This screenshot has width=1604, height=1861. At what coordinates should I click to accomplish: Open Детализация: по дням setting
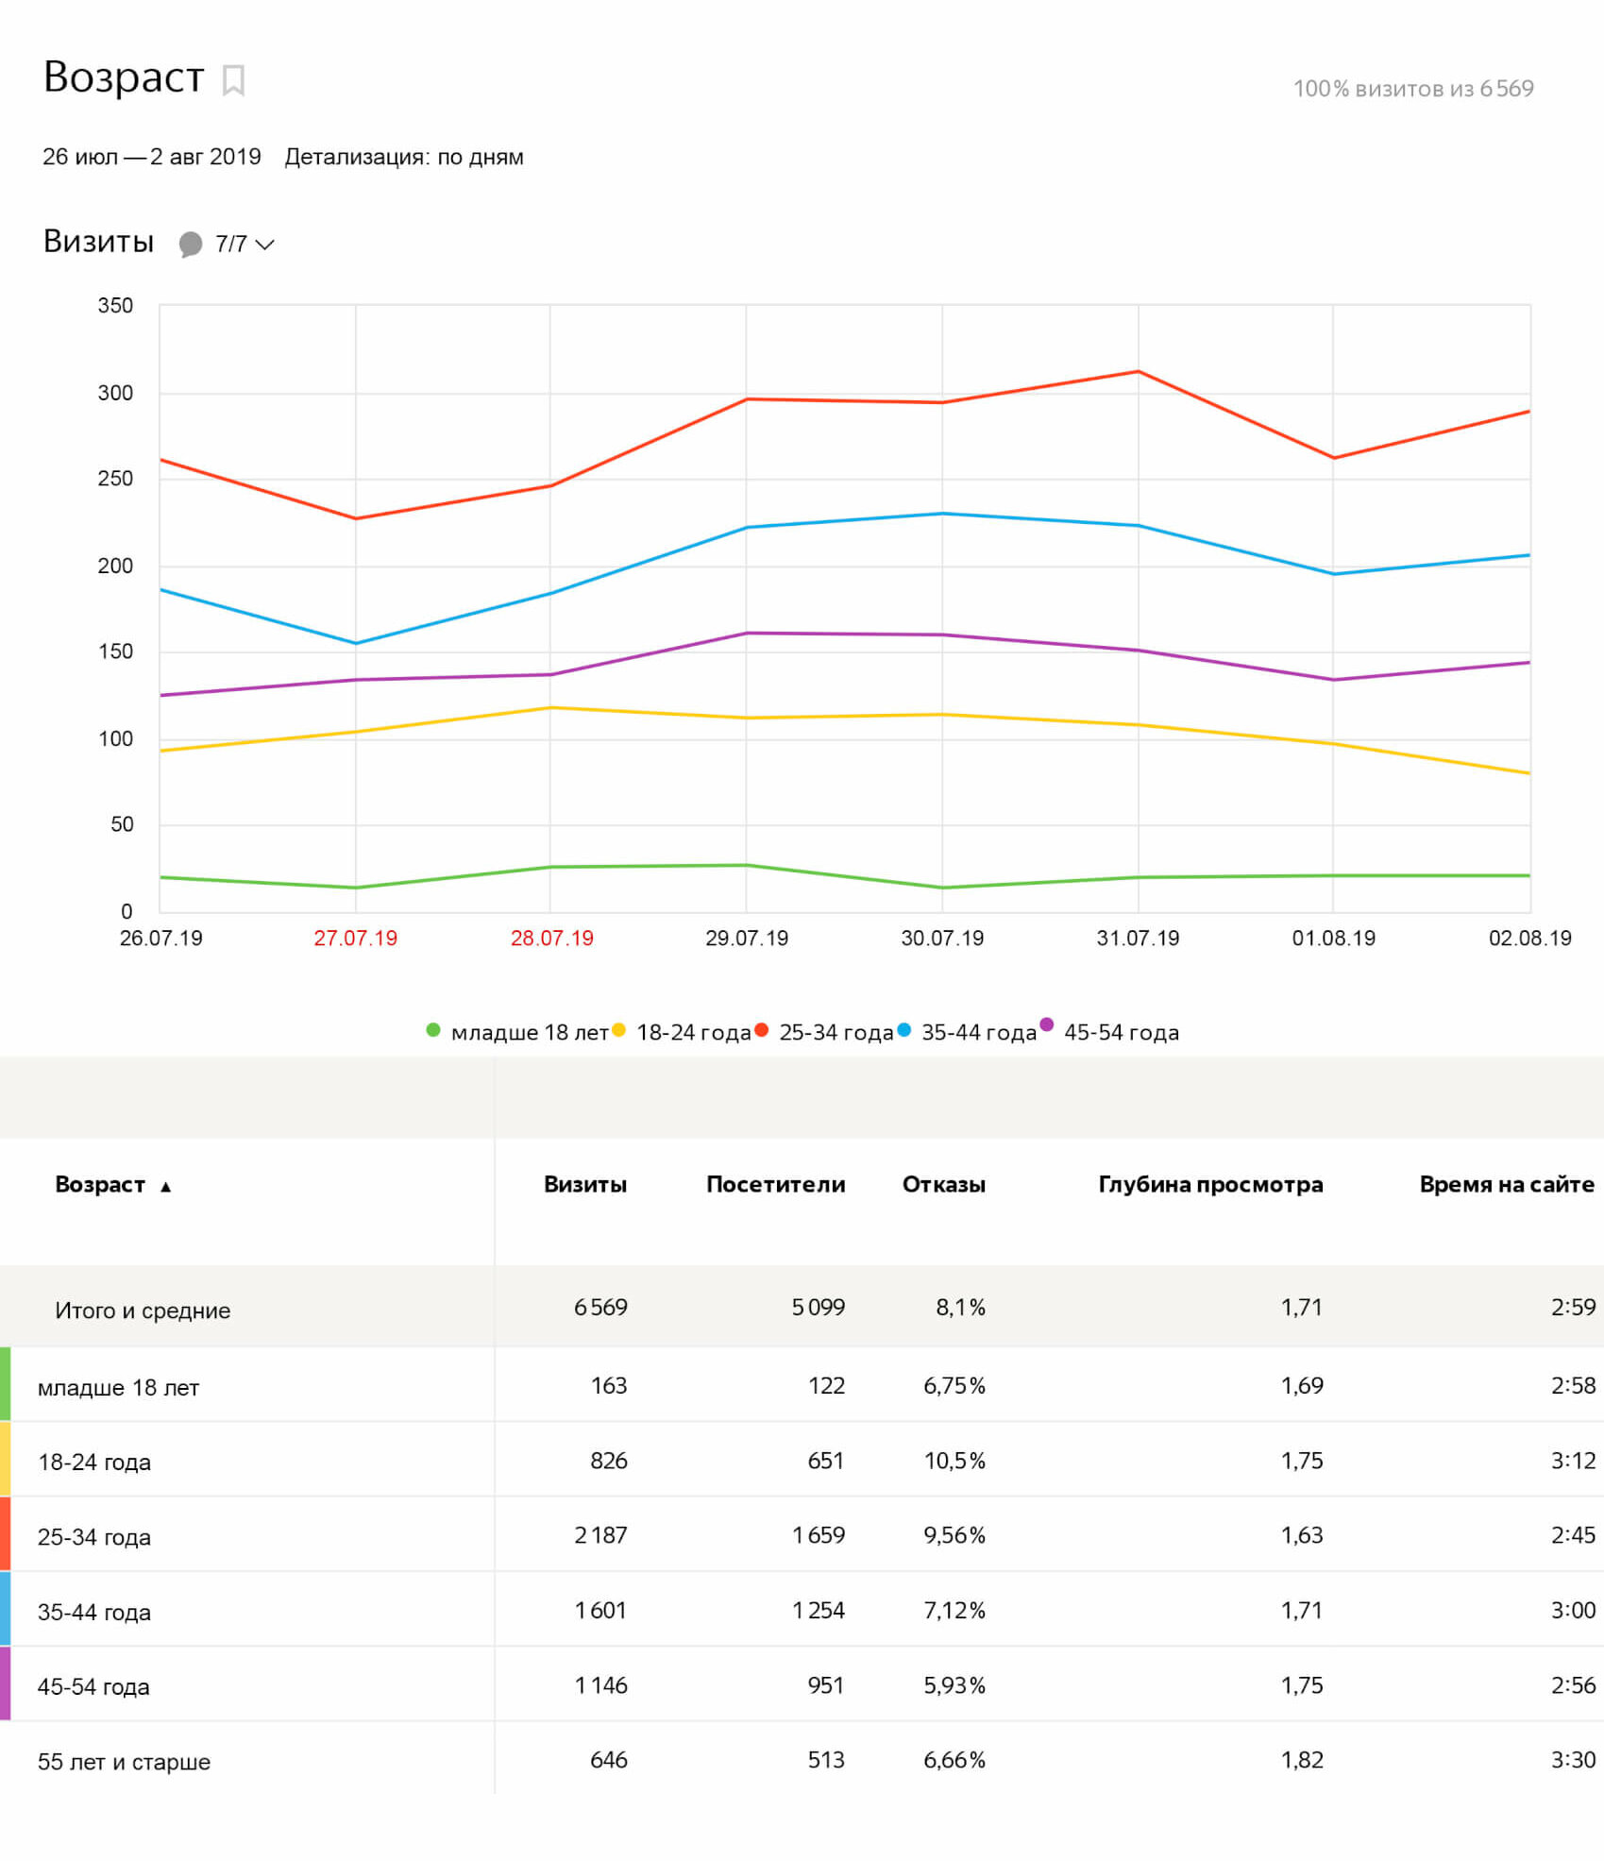coord(404,157)
